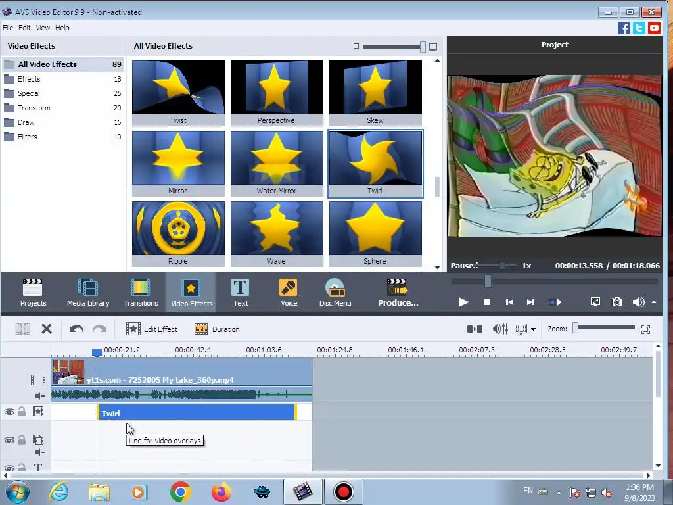Image resolution: width=673 pixels, height=505 pixels.
Task: Choose the Ripple effect thumbnail
Action: pyautogui.click(x=178, y=233)
